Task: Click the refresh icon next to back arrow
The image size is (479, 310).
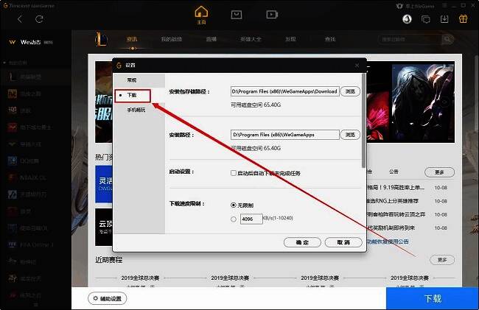Action: (x=38, y=18)
